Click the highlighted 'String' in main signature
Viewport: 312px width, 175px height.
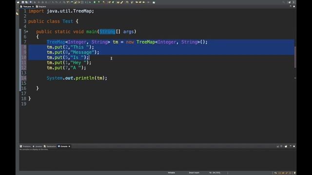click(x=107, y=32)
